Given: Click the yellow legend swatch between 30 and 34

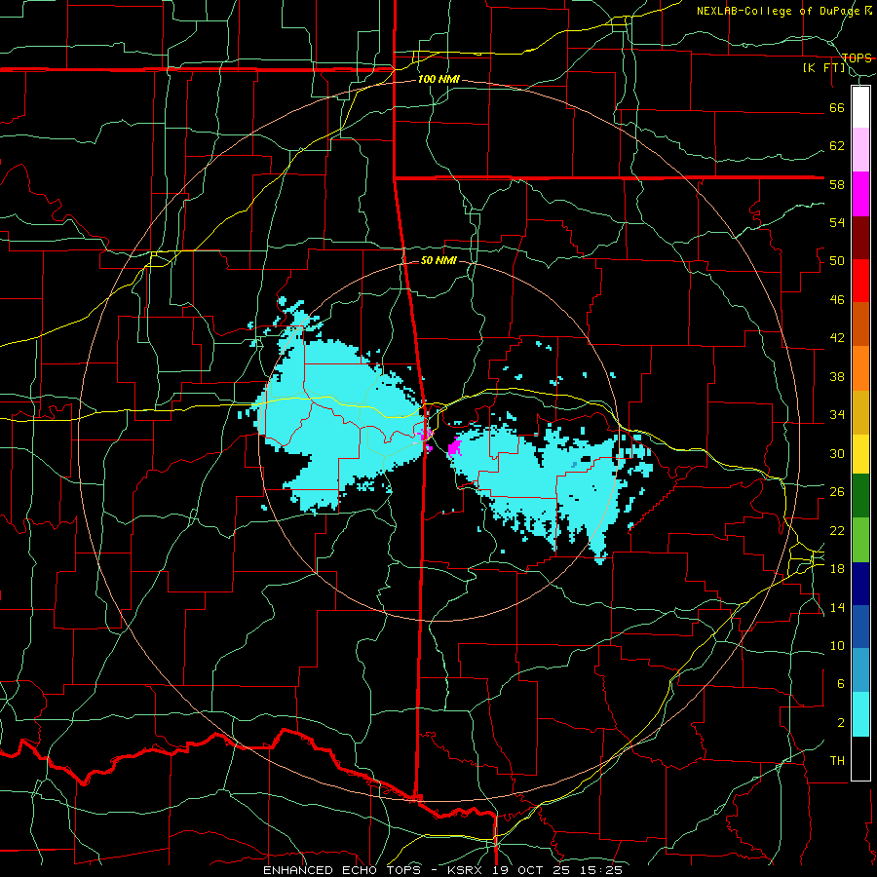Looking at the screenshot, I should 860,454.
